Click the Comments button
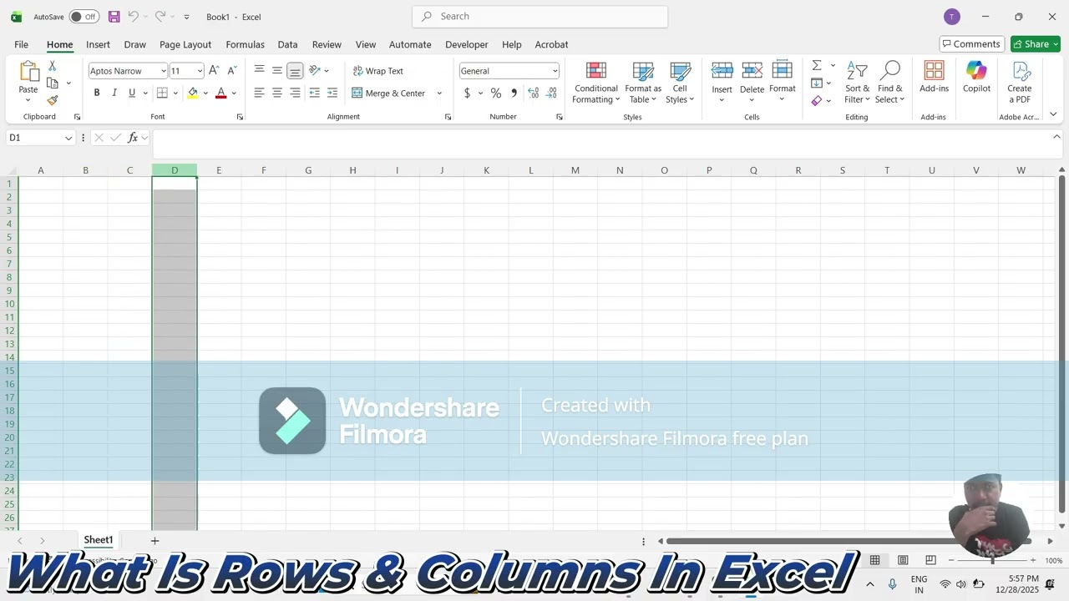 [x=971, y=44]
